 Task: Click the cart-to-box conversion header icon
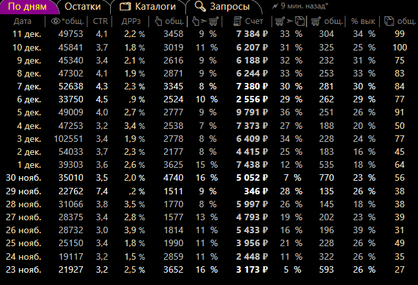tap(290, 21)
